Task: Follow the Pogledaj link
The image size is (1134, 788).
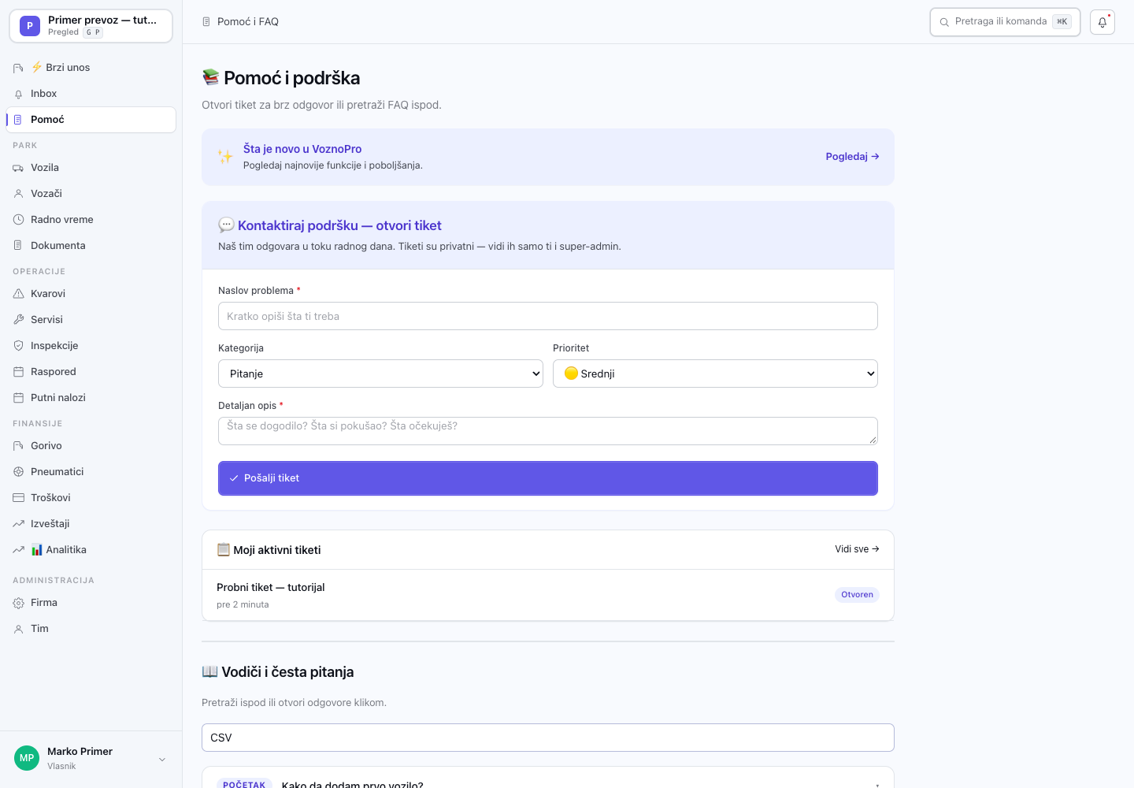Action: (852, 157)
